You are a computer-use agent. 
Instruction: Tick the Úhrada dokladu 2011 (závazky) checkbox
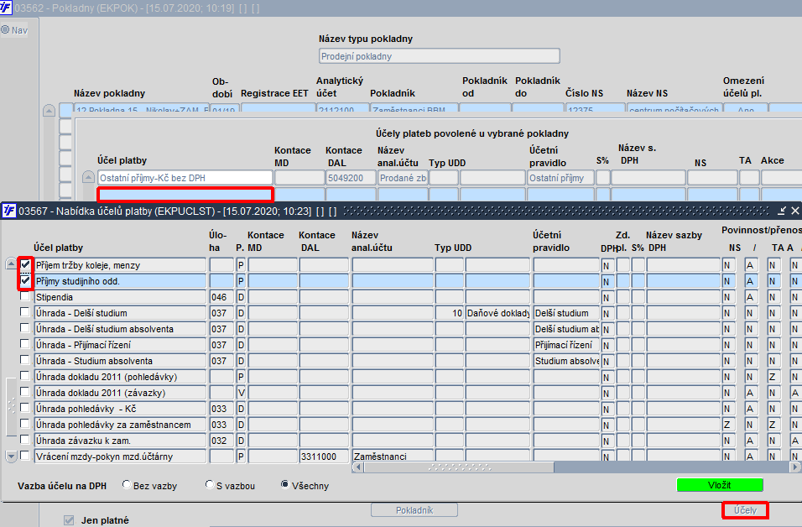coord(24,392)
